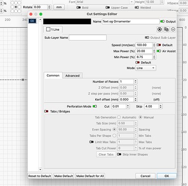Click the Clear Tabs button
188x186 pixels.
pos(106,154)
